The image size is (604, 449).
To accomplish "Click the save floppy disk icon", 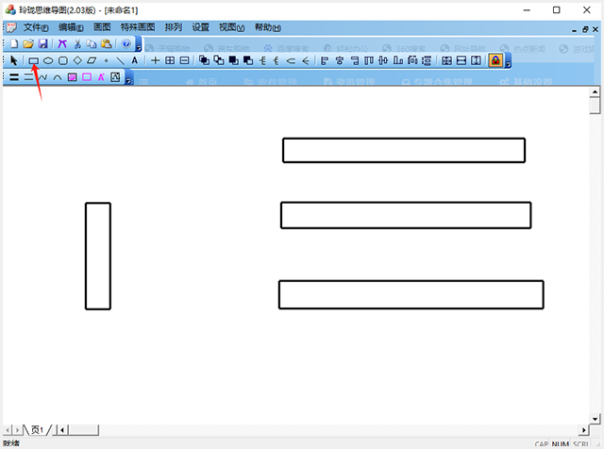I will [42, 43].
